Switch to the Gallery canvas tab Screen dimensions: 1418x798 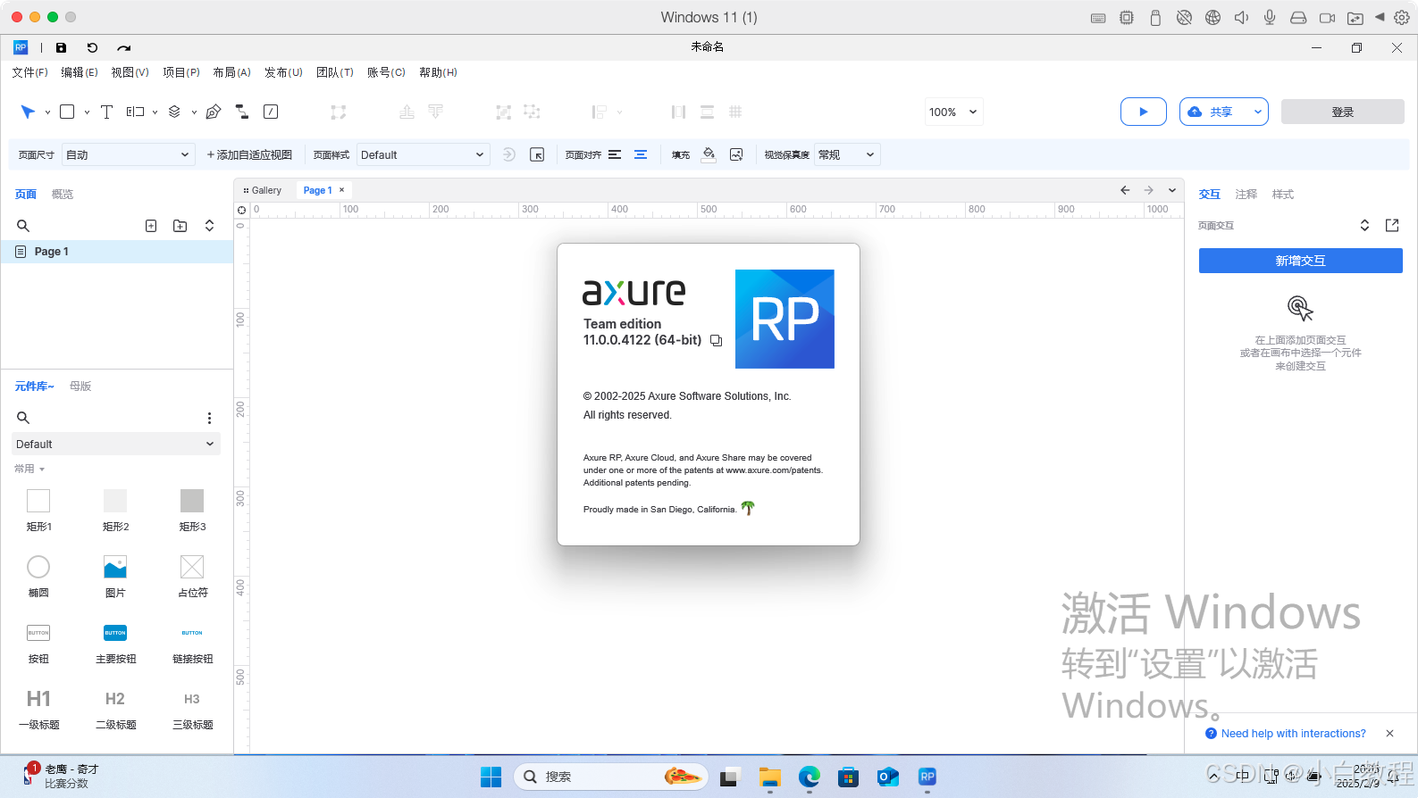pos(263,190)
